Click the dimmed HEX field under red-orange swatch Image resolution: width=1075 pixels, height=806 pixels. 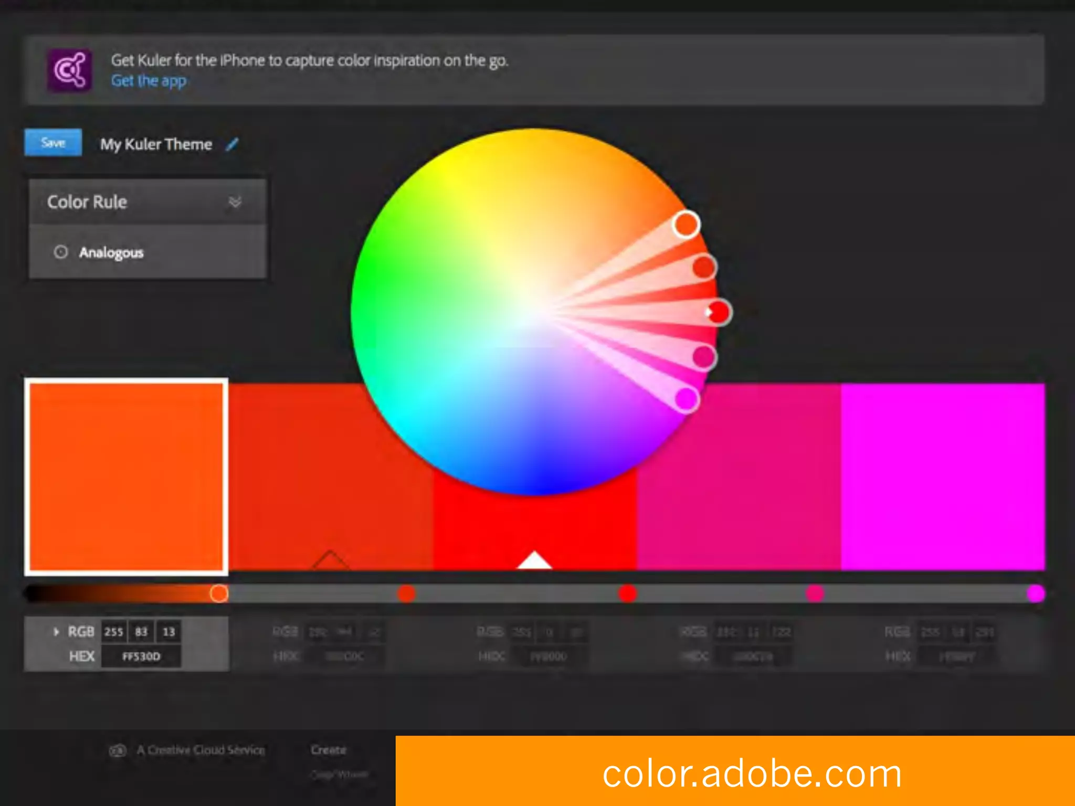[x=345, y=656]
